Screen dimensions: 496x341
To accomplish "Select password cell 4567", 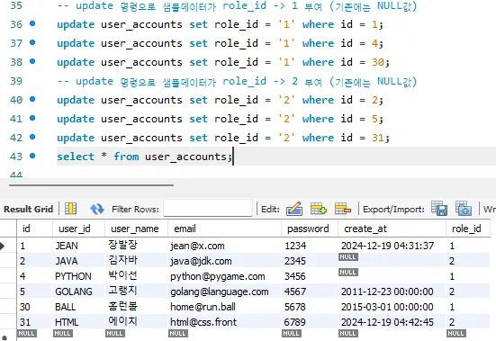I will click(310, 292).
